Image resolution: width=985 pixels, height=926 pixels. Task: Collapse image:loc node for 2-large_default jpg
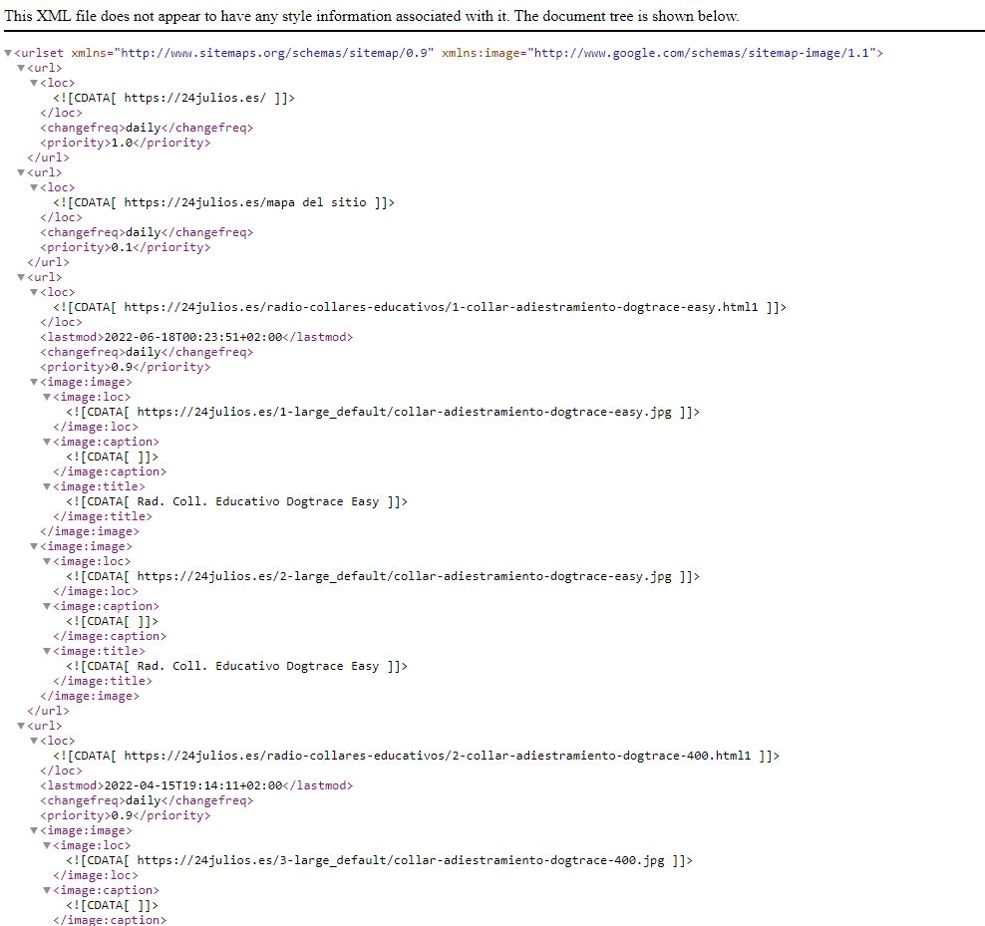tap(47, 561)
